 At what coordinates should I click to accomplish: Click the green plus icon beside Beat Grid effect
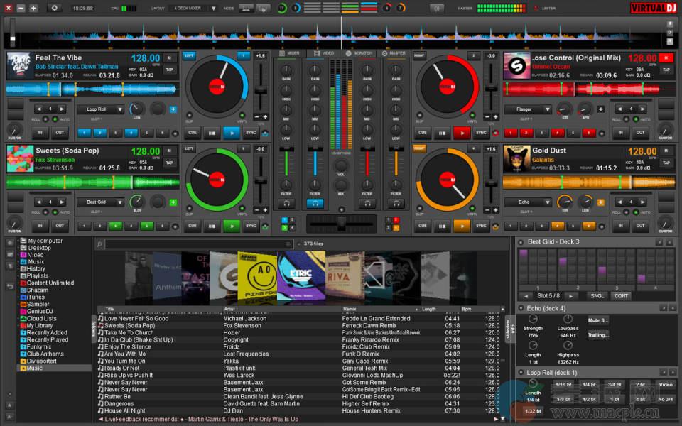click(174, 201)
